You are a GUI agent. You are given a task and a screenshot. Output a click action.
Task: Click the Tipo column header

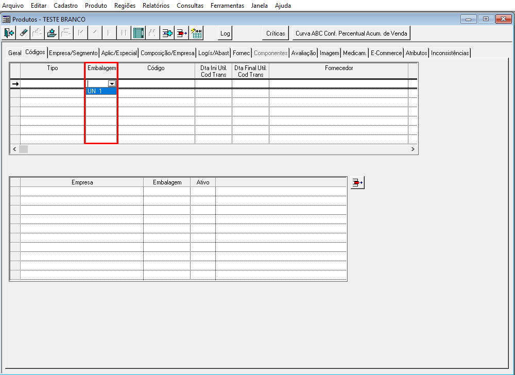53,71
